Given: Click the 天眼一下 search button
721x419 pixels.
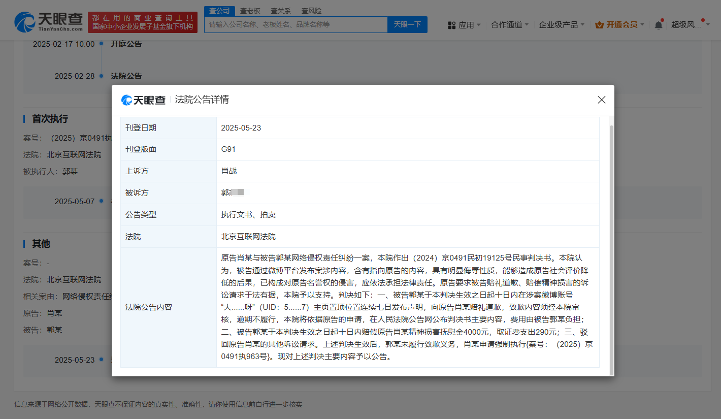Looking at the screenshot, I should 407,24.
